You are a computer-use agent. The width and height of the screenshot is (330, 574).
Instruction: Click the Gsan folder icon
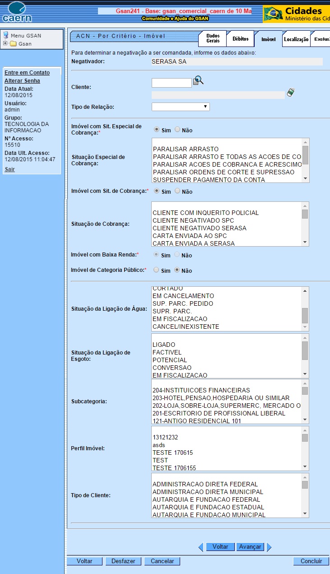point(13,44)
